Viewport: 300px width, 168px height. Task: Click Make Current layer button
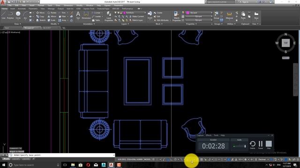pyautogui.click(x=136, y=17)
